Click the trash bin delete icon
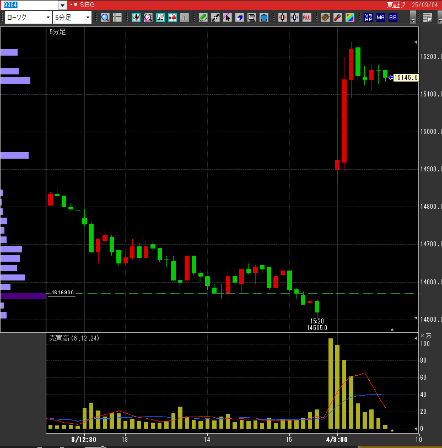Viewport: 442px width, 448px height. [264, 18]
